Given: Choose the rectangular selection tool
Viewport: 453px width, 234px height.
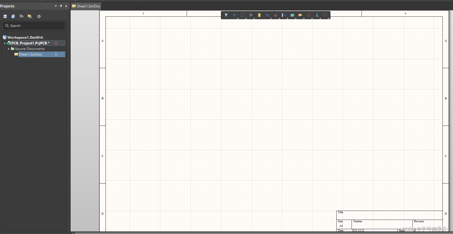Looking at the screenshot, I should 242,15.
